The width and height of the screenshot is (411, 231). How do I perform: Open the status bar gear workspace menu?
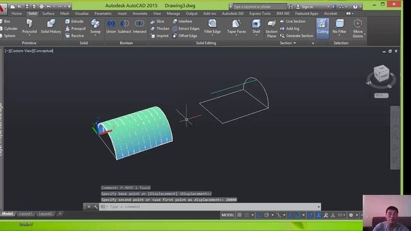(351, 215)
